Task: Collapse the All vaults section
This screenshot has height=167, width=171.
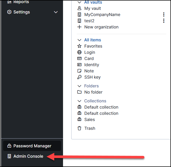Action: pos(80,2)
